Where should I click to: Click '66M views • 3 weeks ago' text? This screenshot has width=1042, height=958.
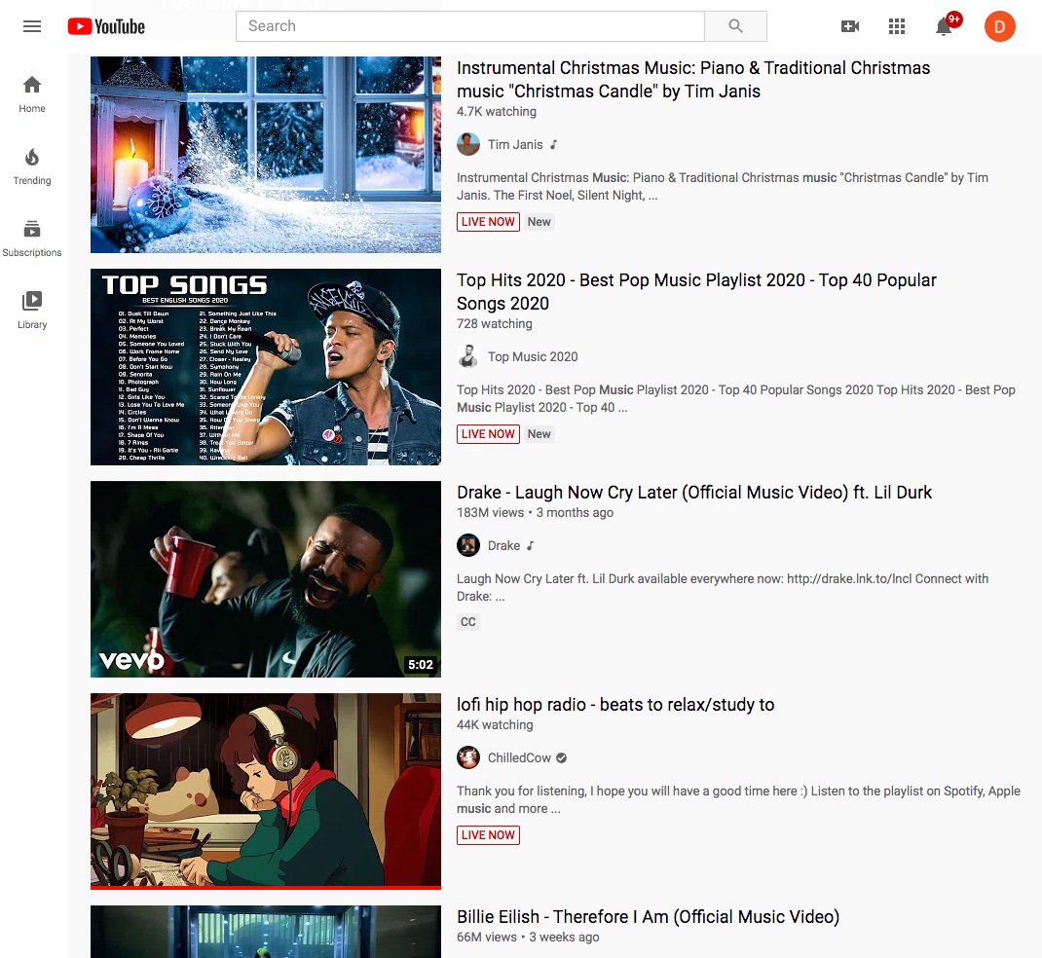pos(528,937)
